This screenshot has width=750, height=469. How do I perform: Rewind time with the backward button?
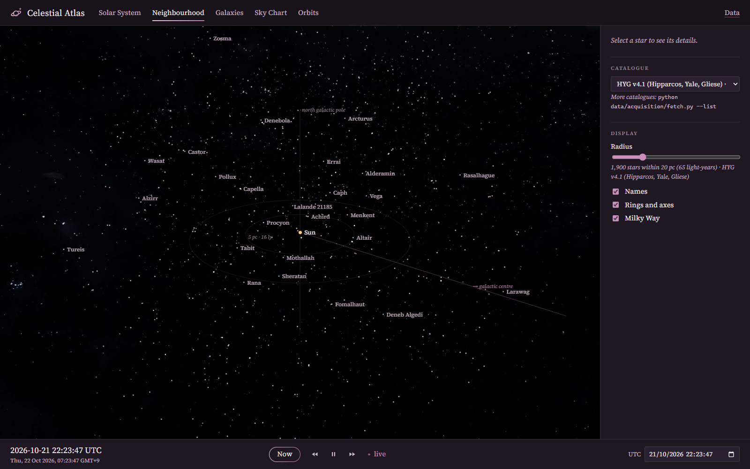pyautogui.click(x=315, y=454)
